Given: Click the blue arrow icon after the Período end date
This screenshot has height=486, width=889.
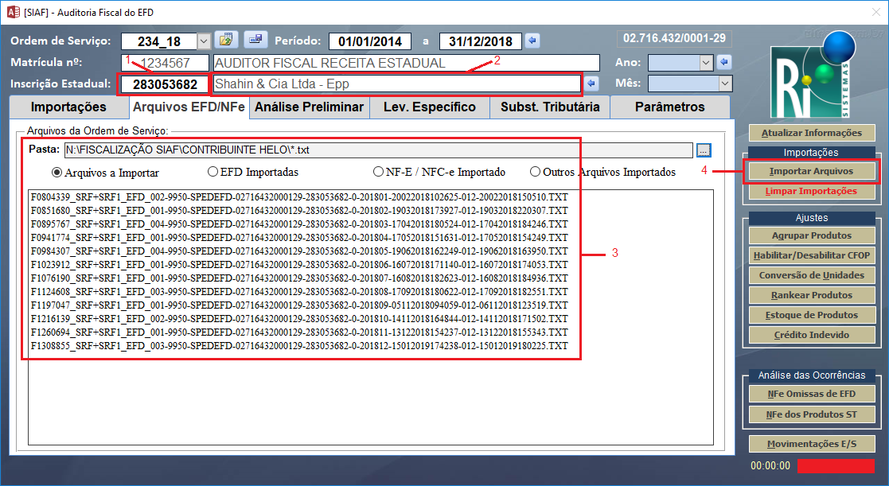Looking at the screenshot, I should pyautogui.click(x=532, y=41).
